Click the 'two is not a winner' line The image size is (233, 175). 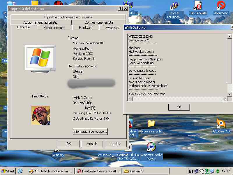142,82
